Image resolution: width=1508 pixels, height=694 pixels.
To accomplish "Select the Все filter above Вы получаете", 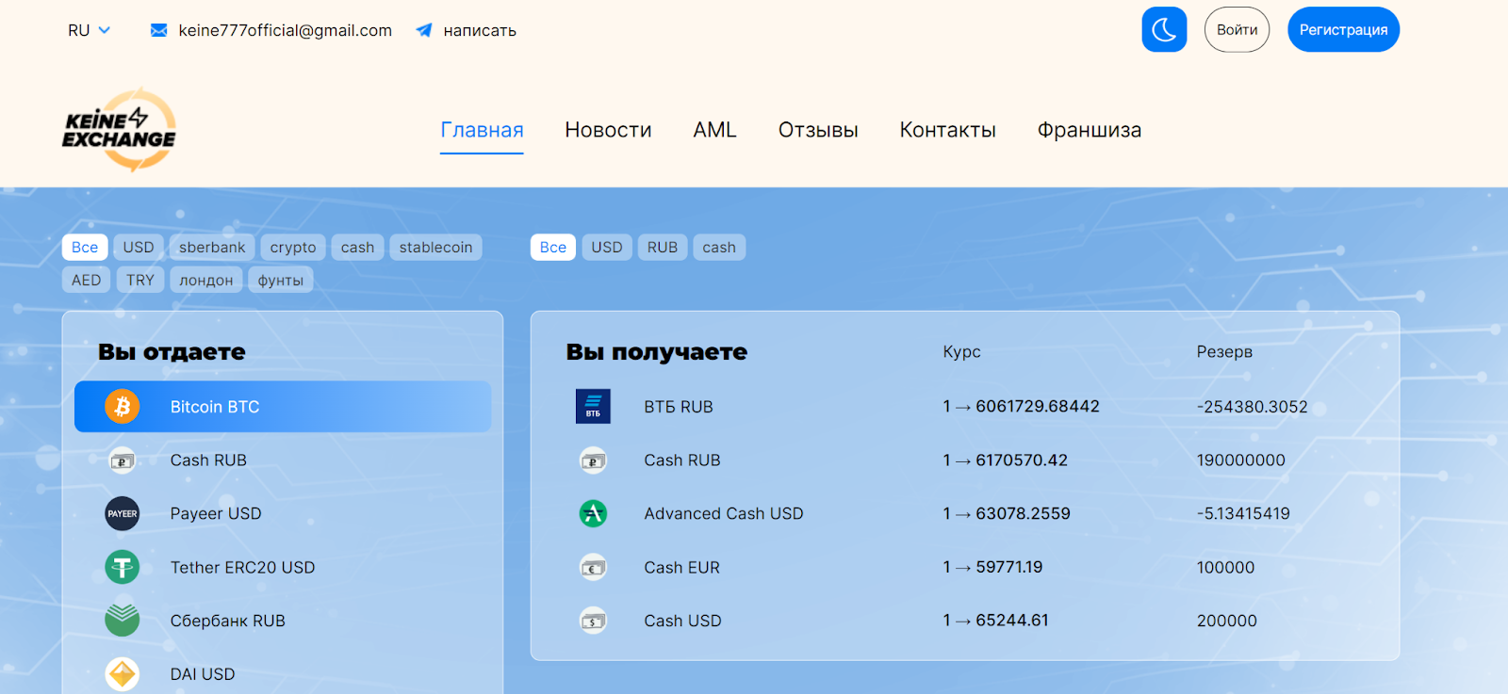I will pos(553,248).
